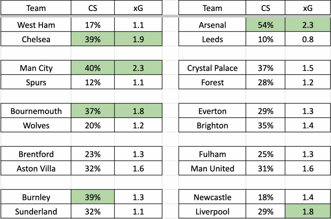Screen dimensions: 331x219
Task: Click Forest's 28% CS cell
Action: (x=265, y=82)
